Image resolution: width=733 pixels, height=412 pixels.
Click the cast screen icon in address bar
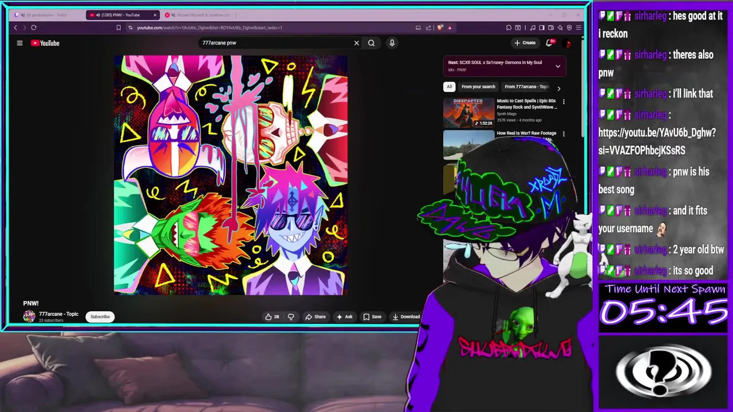[418, 27]
